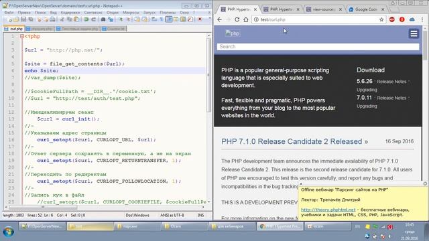The width and height of the screenshot is (429, 241).
Task: Switch to the Google Code Chrome tab
Action: (367, 9)
